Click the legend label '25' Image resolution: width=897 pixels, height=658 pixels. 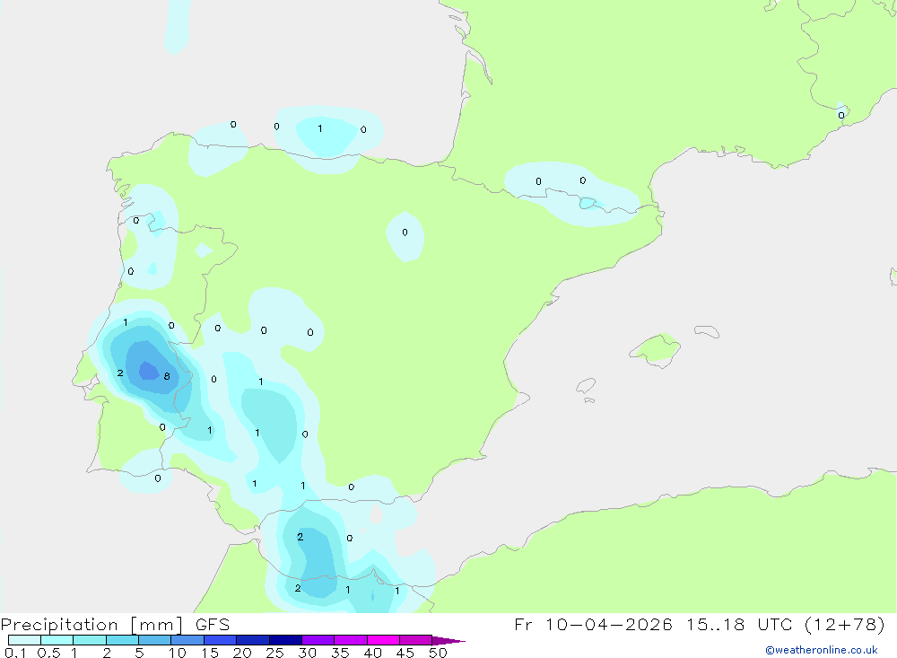pos(275,653)
